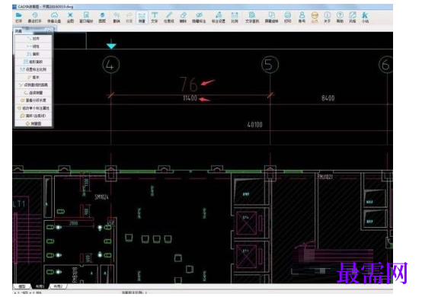Click grid axis bubble number 5
The height and width of the screenshot is (297, 422).
[270, 65]
